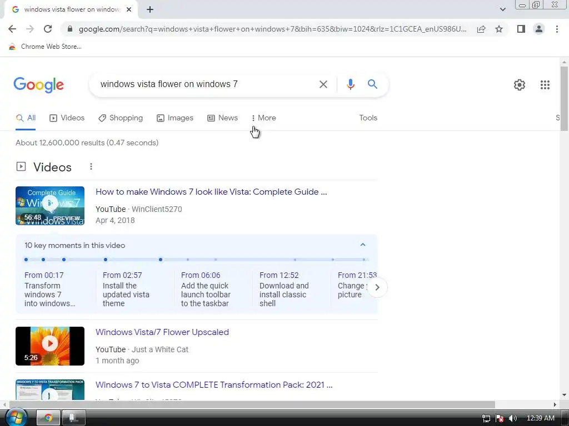The width and height of the screenshot is (569, 426).
Task: Reload the current page
Action: pyautogui.click(x=48, y=29)
